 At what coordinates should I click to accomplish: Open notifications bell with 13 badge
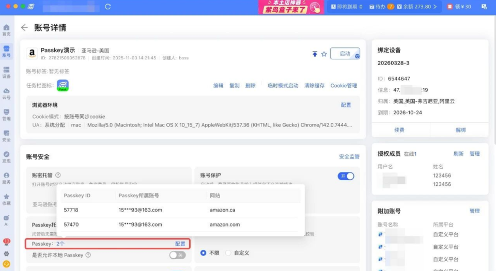pyautogui.click(x=6, y=242)
